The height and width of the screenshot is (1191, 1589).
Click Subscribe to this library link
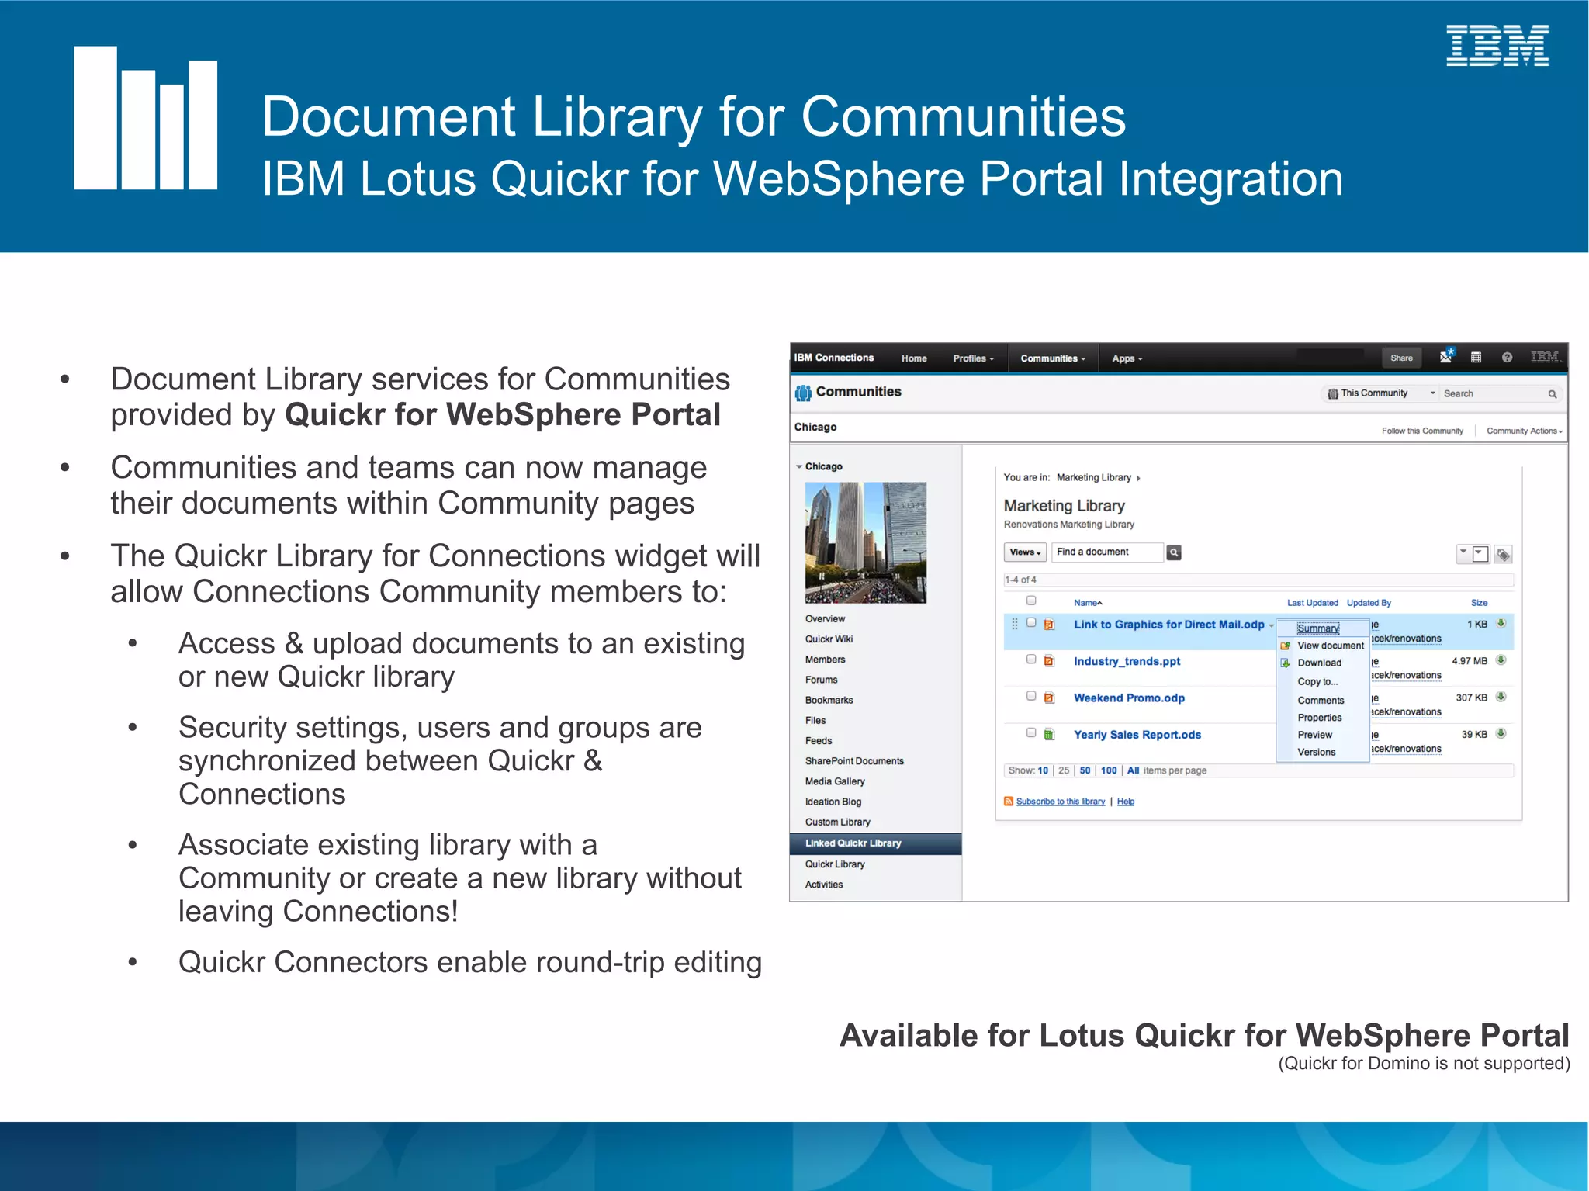coord(1061,802)
